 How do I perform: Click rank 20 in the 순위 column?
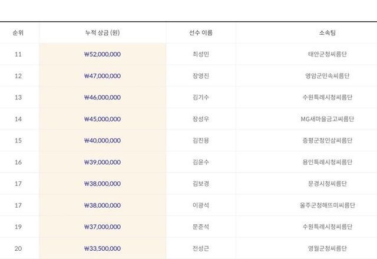(18, 248)
